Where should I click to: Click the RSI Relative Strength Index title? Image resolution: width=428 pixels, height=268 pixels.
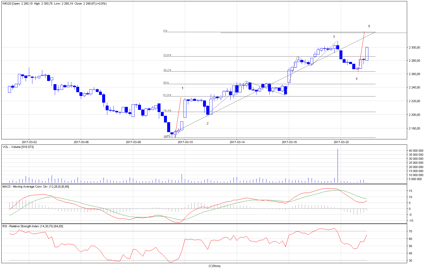pos(33,226)
